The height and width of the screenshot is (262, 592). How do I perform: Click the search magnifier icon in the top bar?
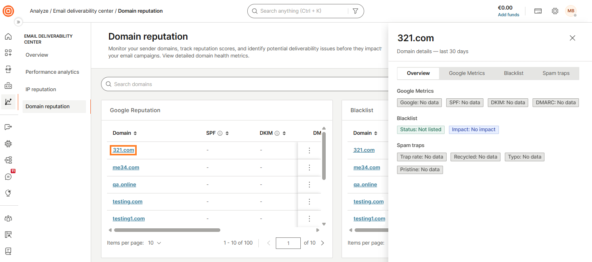255,11
